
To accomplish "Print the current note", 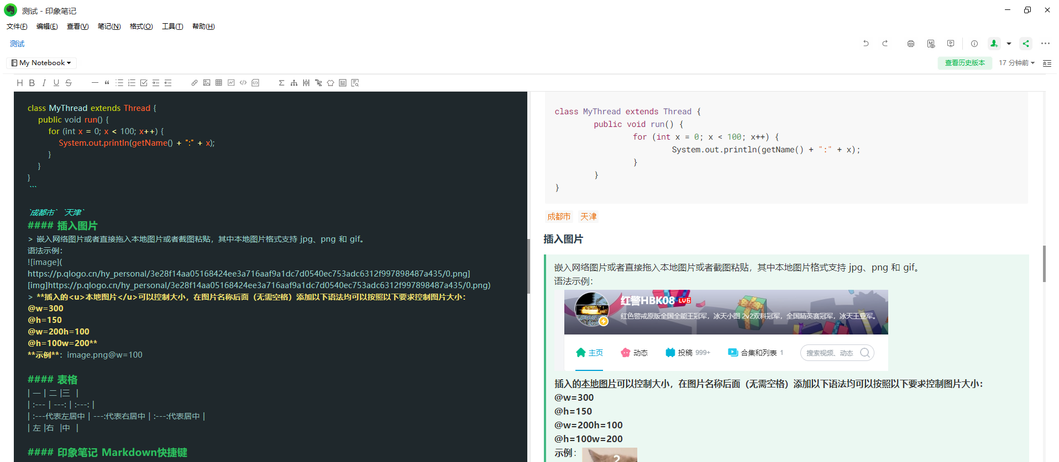I will [x=911, y=44].
